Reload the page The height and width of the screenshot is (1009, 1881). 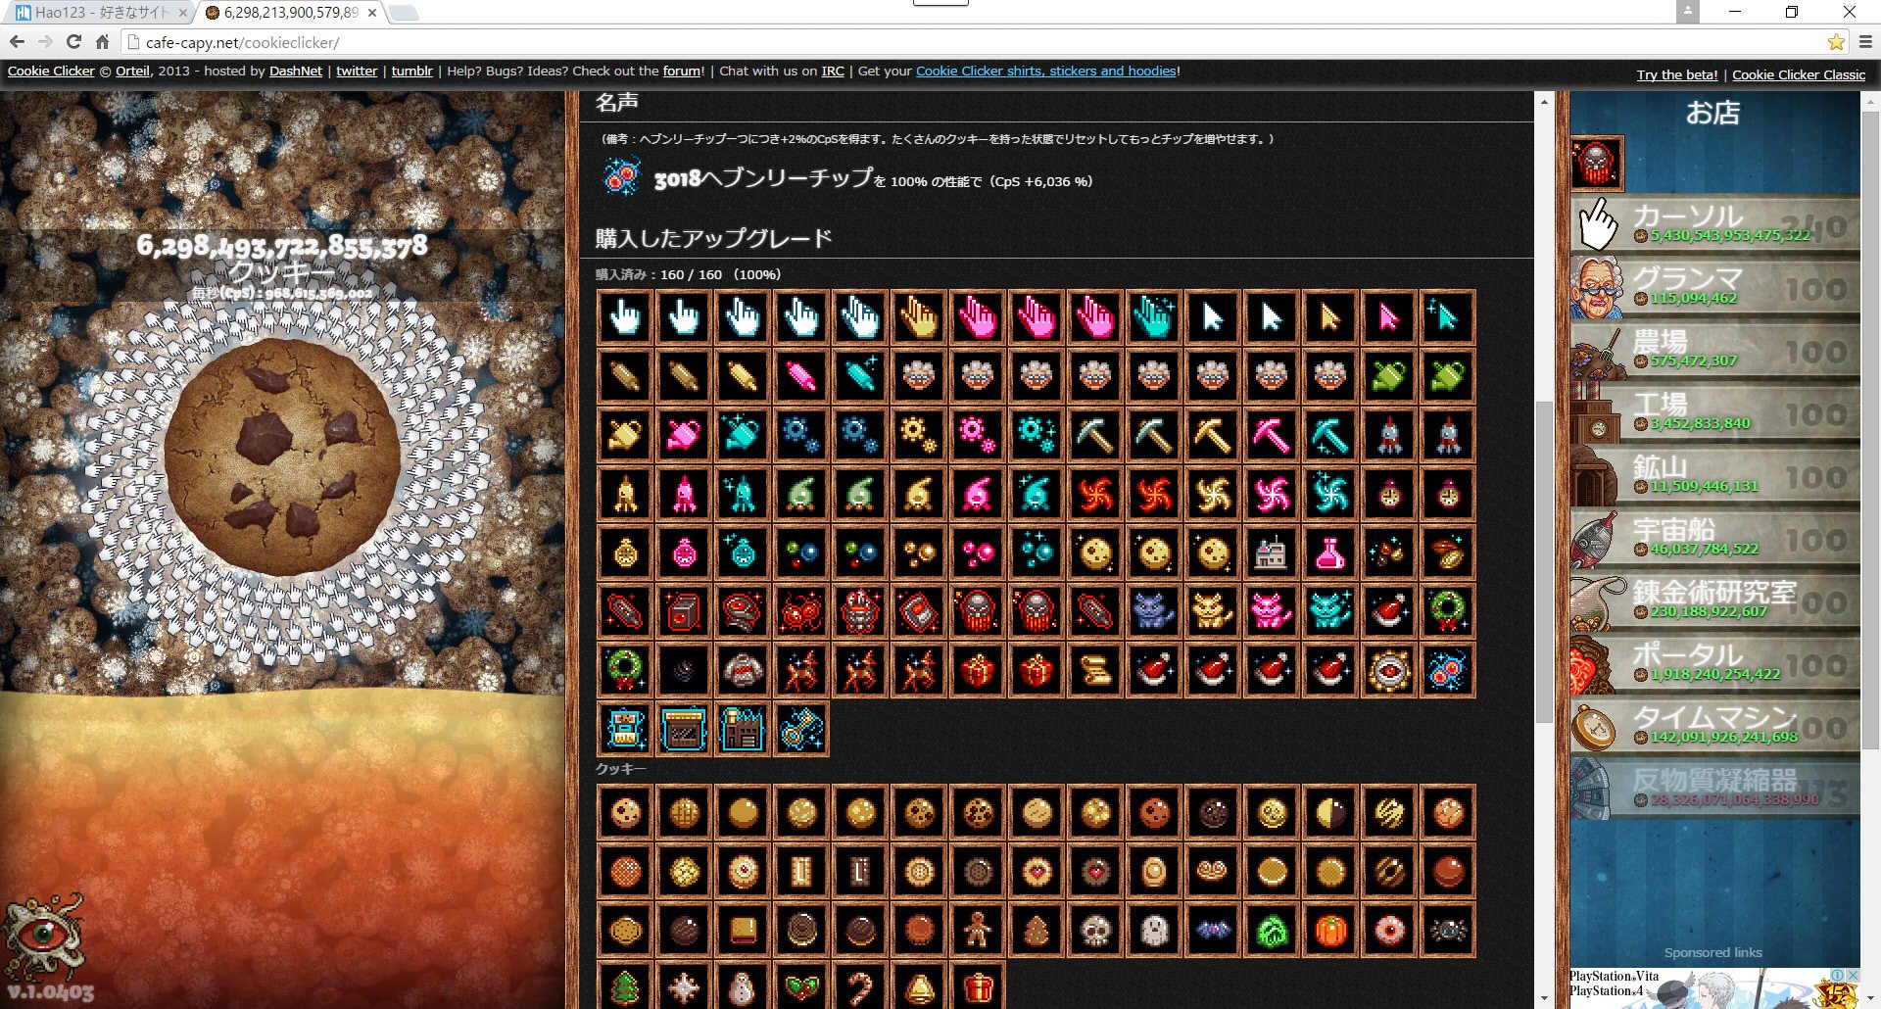[73, 42]
